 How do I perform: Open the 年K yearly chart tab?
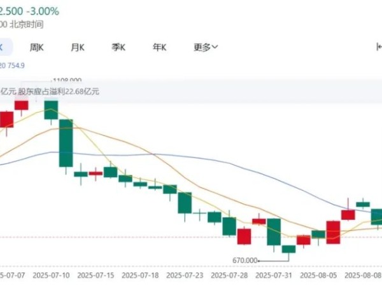160,47
